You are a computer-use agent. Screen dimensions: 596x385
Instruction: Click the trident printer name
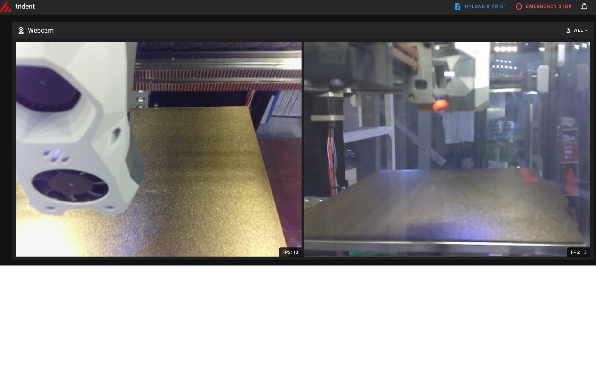[x=25, y=6]
